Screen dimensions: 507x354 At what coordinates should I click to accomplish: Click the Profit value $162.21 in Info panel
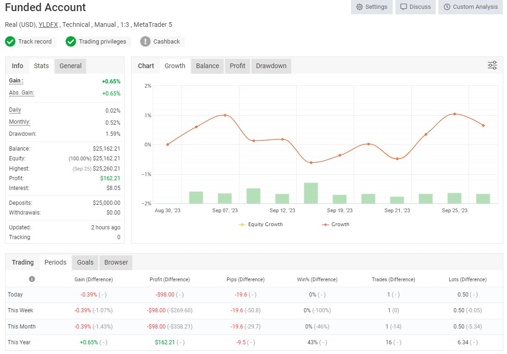(110, 178)
